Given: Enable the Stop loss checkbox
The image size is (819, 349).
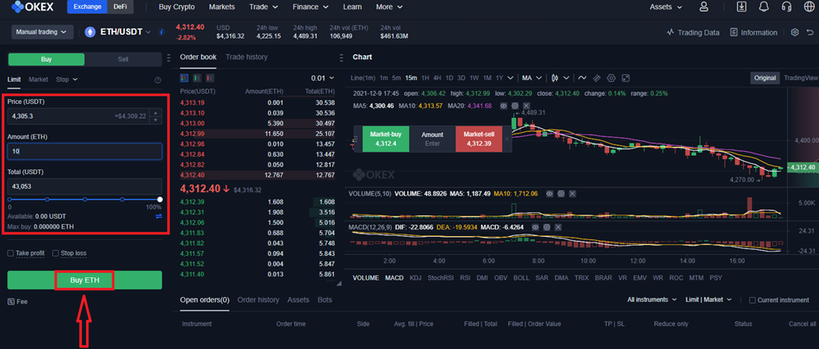Looking at the screenshot, I should [56, 253].
